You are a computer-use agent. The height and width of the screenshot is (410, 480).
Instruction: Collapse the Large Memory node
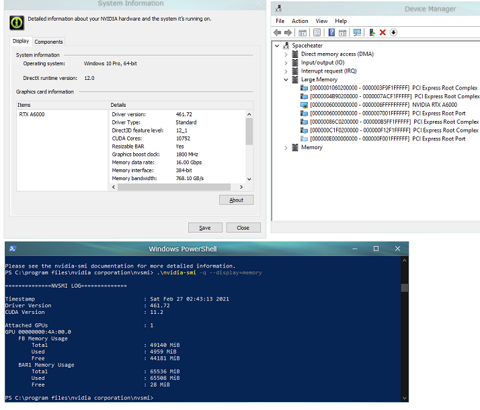click(286, 80)
